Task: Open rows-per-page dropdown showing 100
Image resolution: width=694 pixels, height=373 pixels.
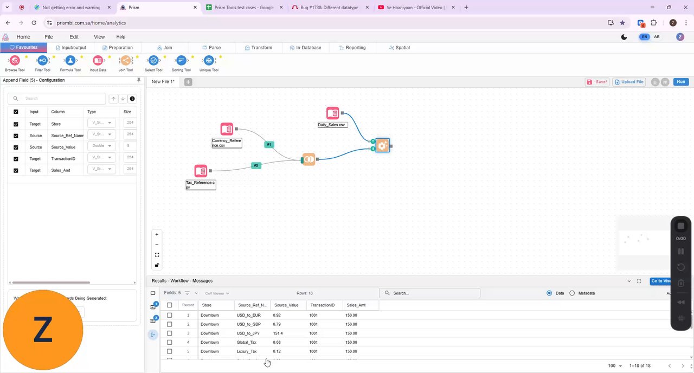Action: click(x=615, y=366)
